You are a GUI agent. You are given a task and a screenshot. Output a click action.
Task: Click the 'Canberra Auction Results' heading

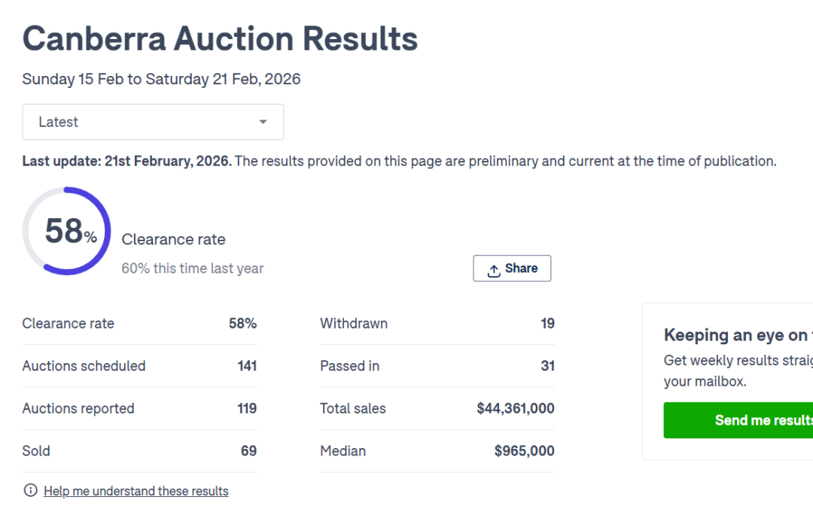220,39
